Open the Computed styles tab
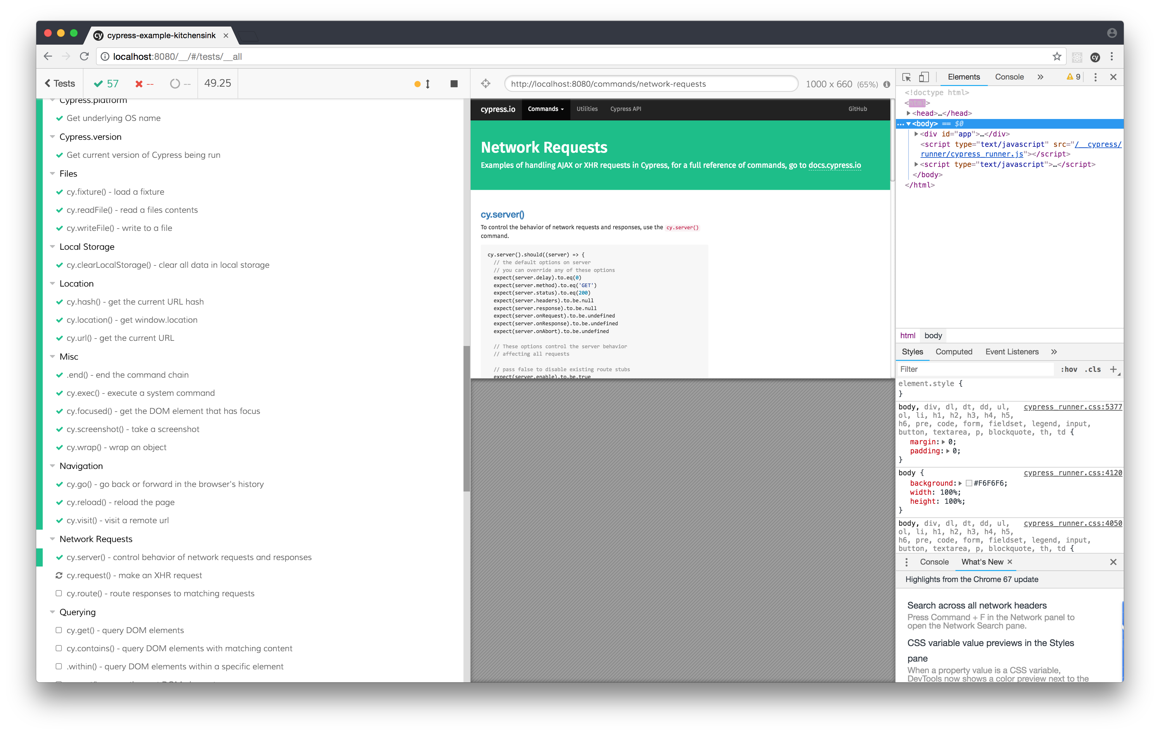1160x734 pixels. (x=953, y=352)
